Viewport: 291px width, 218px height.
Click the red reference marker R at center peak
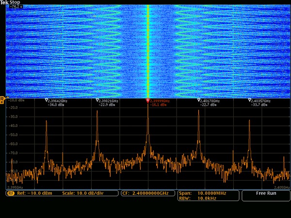click(x=147, y=101)
